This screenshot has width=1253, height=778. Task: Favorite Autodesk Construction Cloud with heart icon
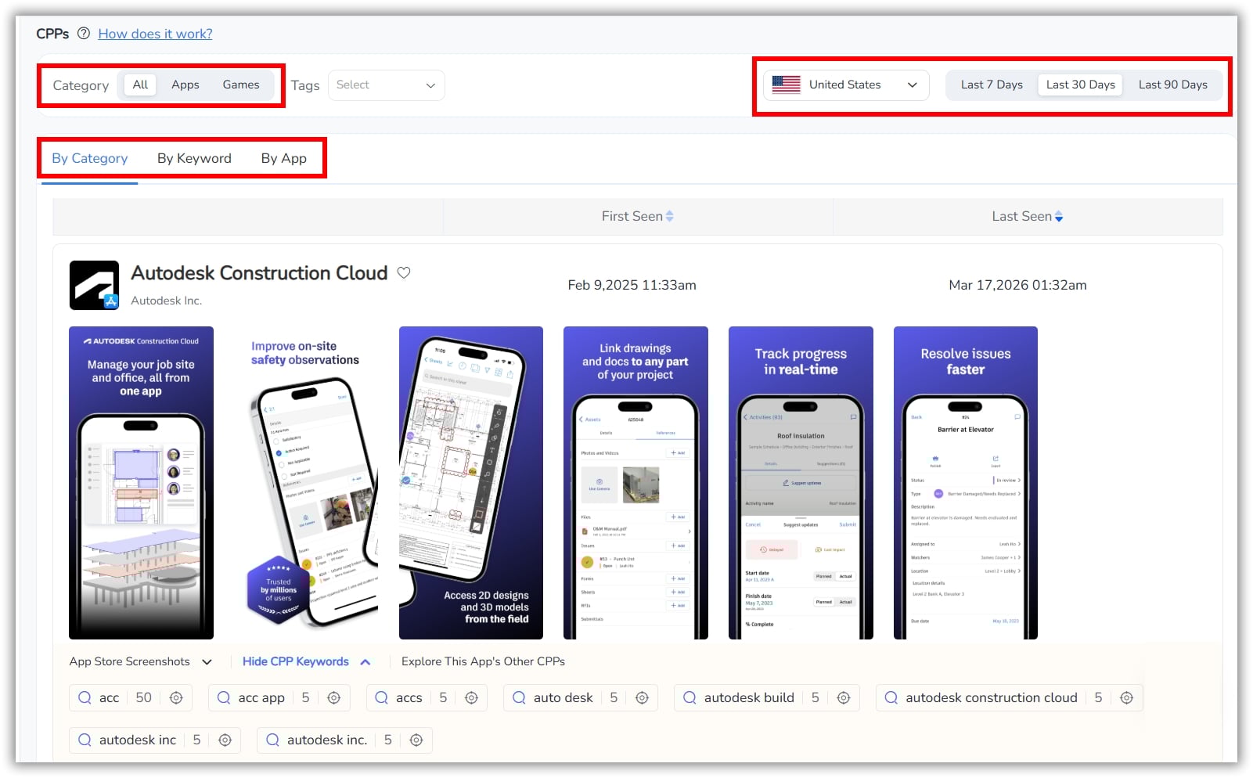click(x=404, y=273)
